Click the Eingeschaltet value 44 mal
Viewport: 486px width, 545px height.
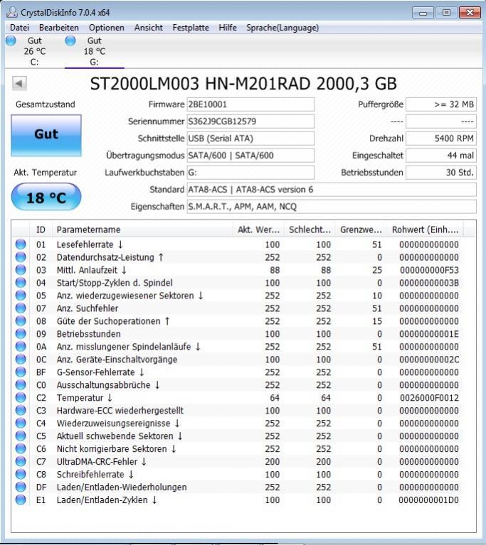coord(441,156)
